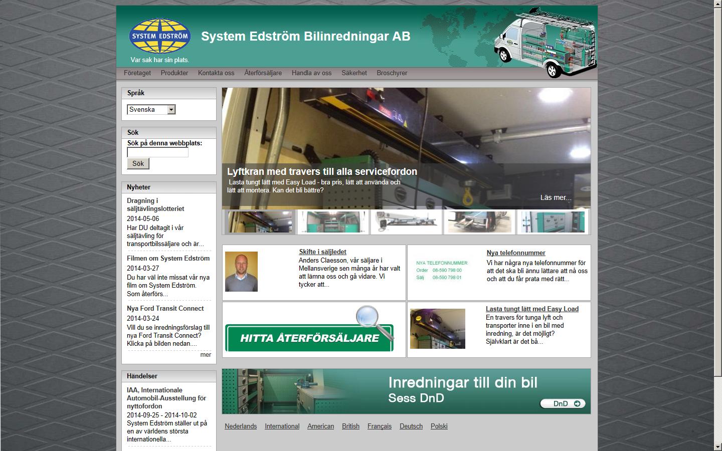Screen dimensions: 722x451
Task: Select the second slideshow thumbnail of van interior
Action: tap(333, 222)
